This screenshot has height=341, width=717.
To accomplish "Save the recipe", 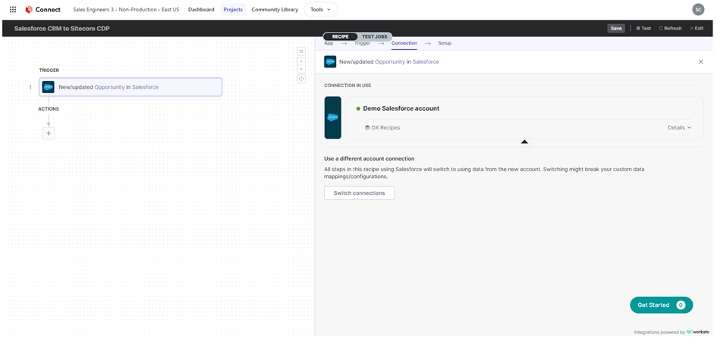I will (616, 28).
